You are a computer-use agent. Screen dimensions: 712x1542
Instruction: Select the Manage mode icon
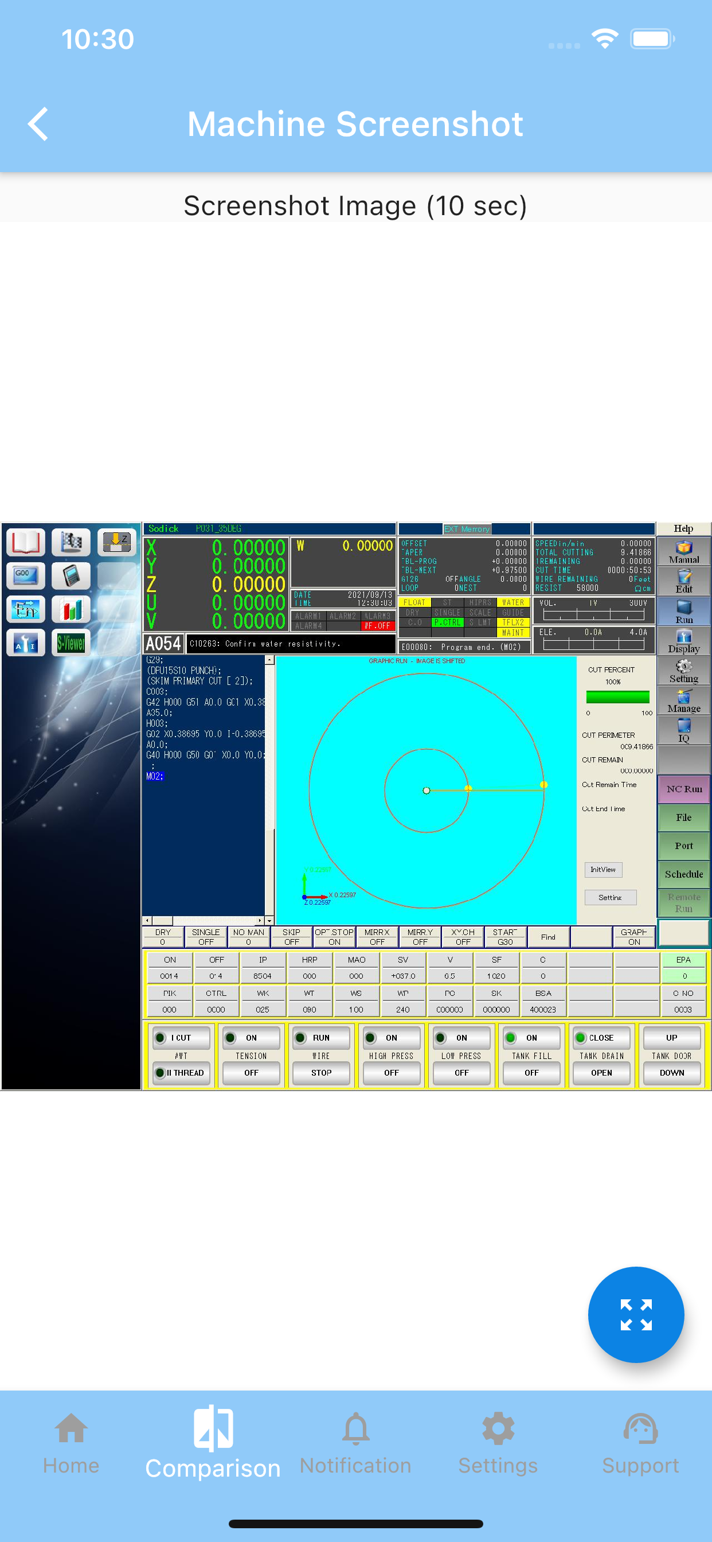683,700
